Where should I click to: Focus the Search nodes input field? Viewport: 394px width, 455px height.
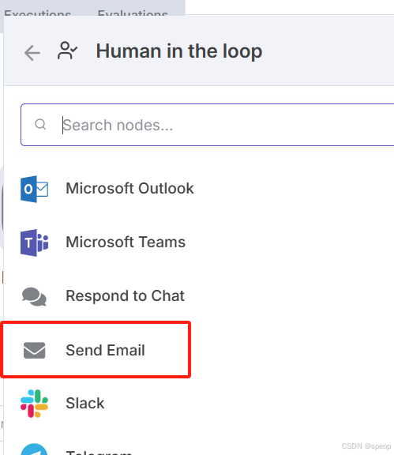pos(208,125)
